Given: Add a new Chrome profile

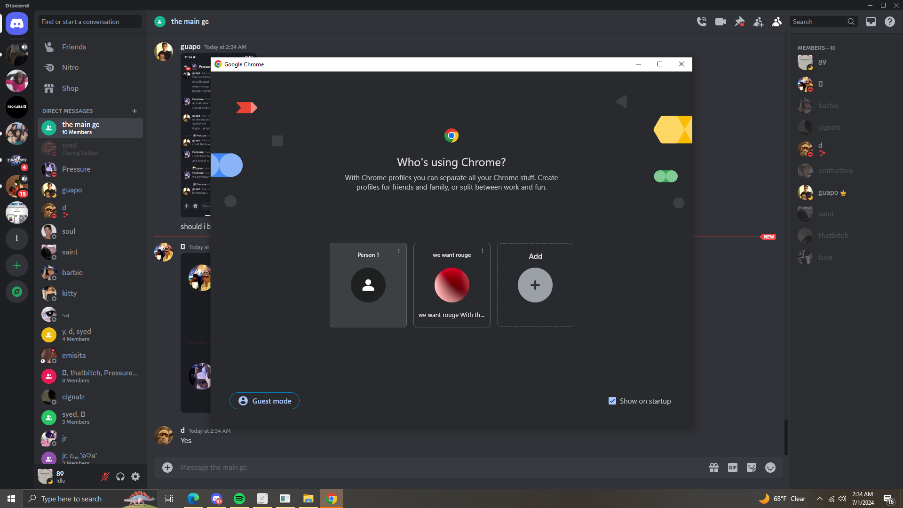Looking at the screenshot, I should [535, 285].
